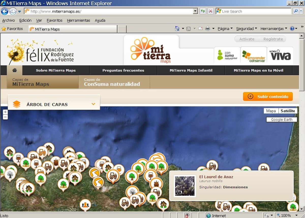This screenshot has height=218, width=305.
Task: Click the Subir contenido button
Action: 268,97
